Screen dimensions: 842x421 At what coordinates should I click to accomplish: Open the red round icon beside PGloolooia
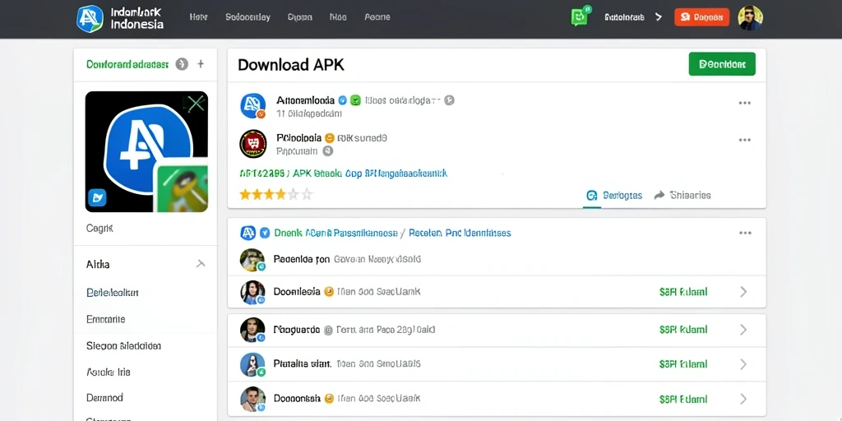point(253,143)
